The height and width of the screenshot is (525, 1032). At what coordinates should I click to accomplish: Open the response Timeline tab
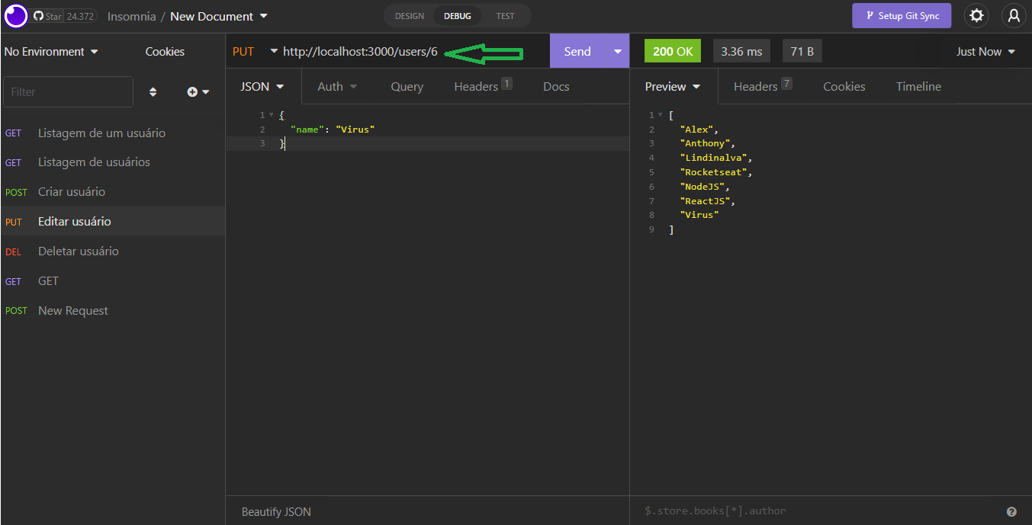[918, 87]
